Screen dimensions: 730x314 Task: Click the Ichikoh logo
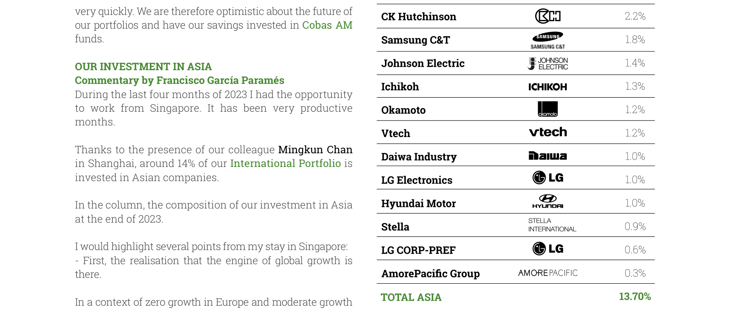548,87
